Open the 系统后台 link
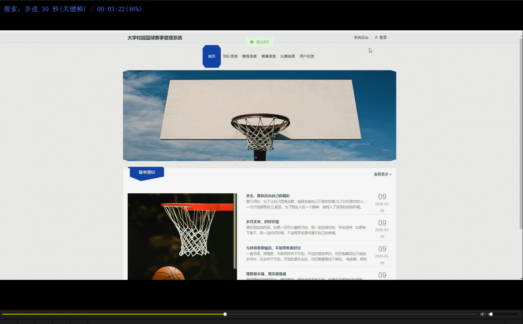523x324 pixels. [361, 38]
